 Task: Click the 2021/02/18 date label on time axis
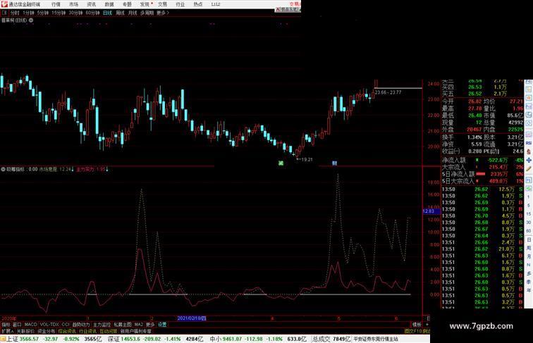[192, 318]
